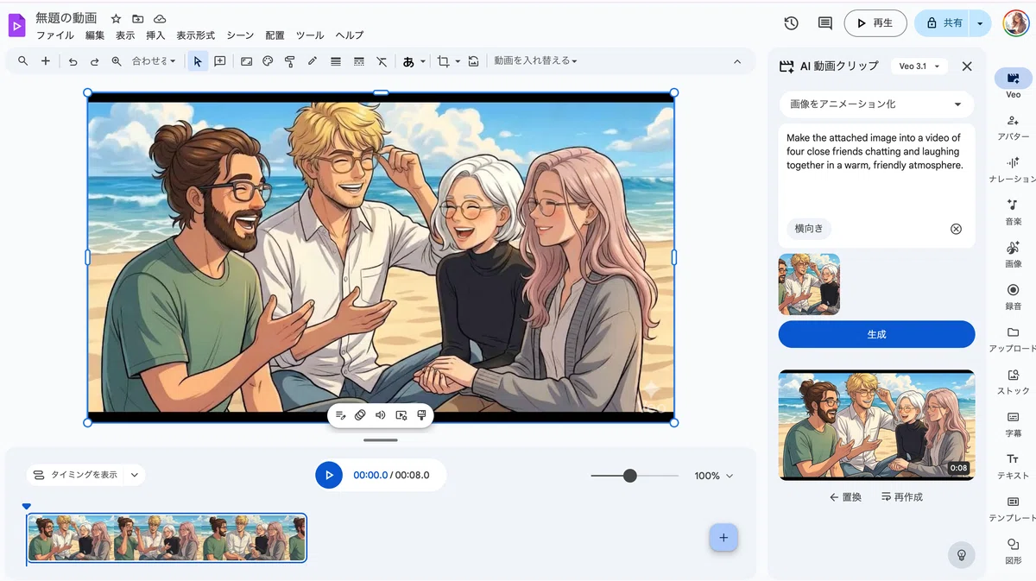Viewport: 1036px width, 581px height.
Task: Click the link icon in the floating toolbar
Action: pos(360,415)
